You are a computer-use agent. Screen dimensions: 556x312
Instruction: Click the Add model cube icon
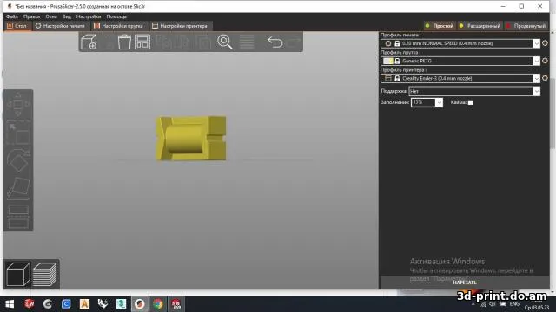pos(89,42)
